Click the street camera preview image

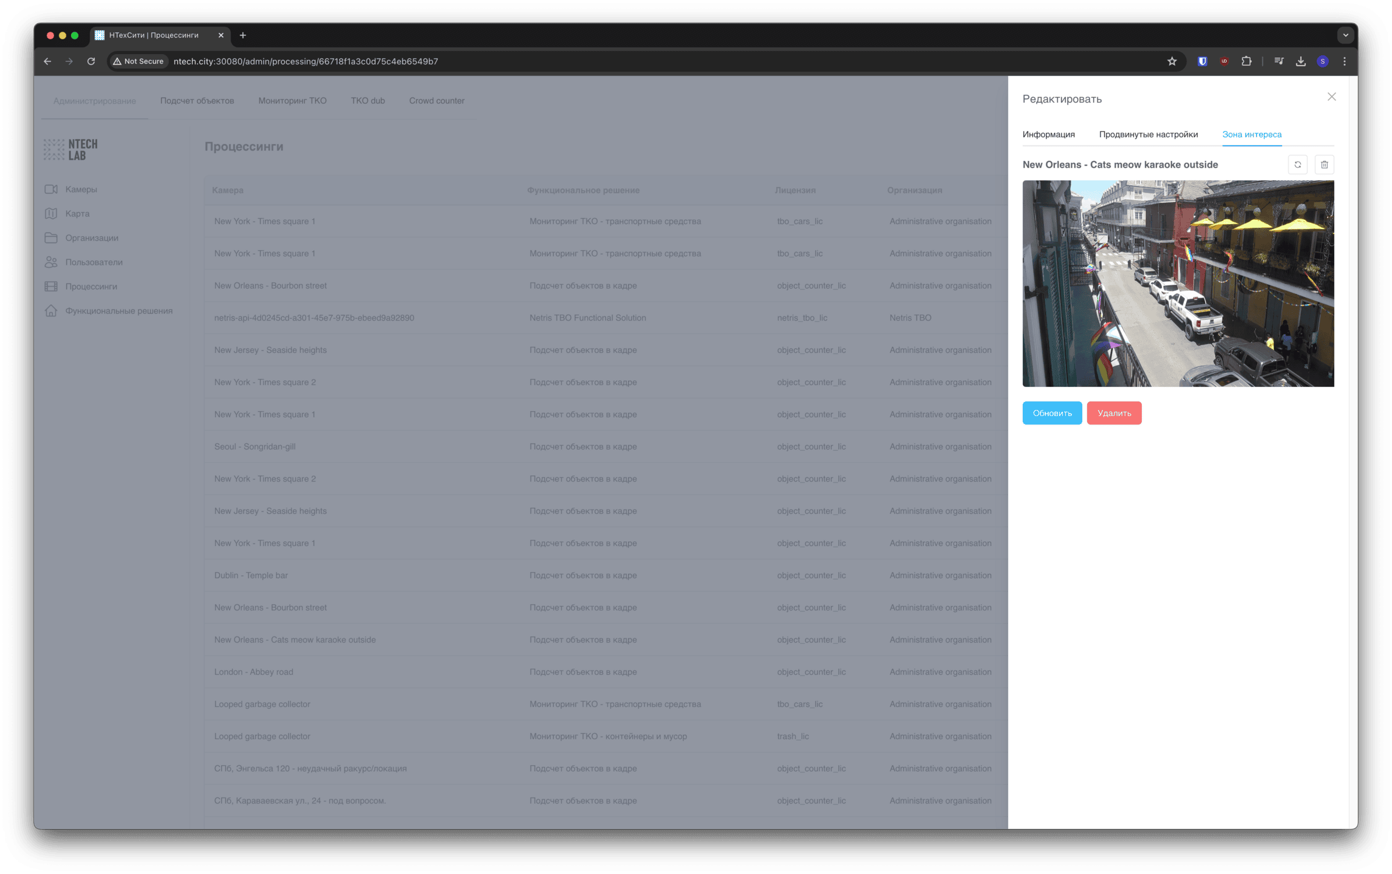1178,284
